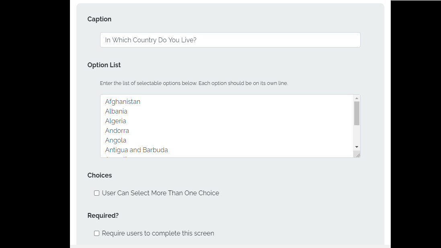Tick the Require users checkbox
The image size is (441, 248).
click(96, 234)
